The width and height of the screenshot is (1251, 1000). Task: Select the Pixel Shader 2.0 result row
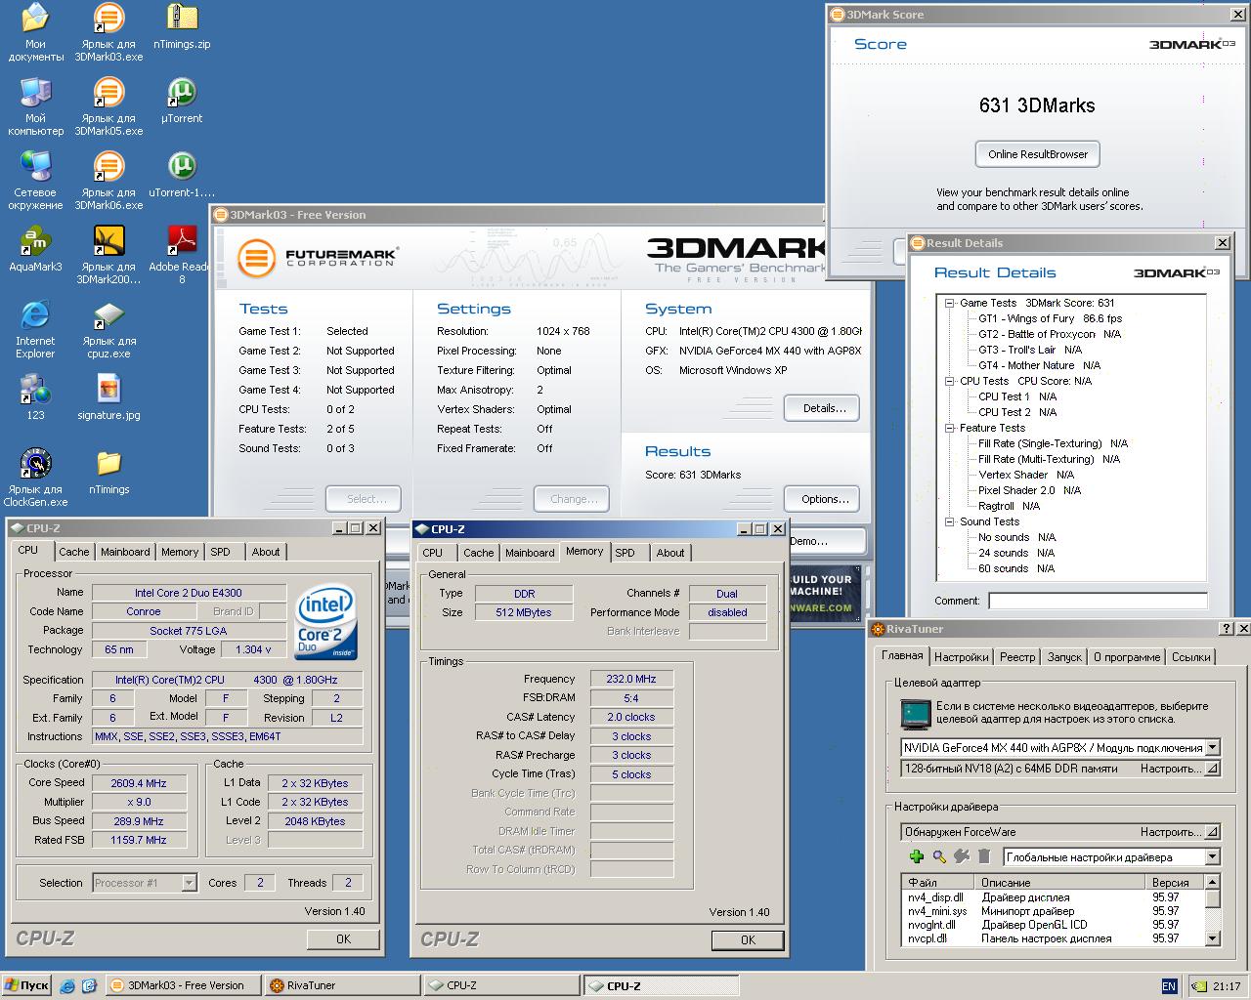[x=1029, y=490]
